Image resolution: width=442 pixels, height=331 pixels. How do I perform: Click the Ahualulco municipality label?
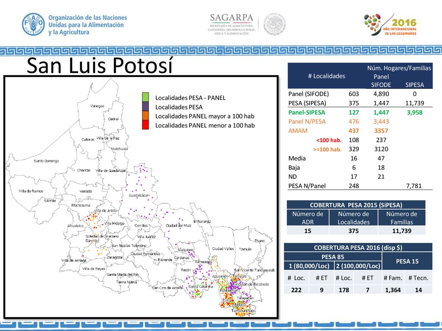76,226
